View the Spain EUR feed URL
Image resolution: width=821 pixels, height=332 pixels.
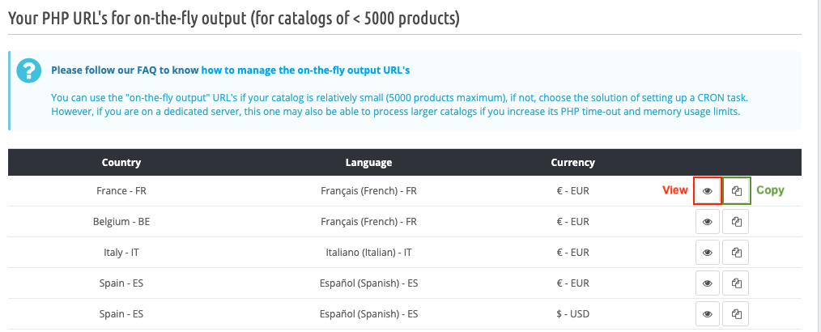[708, 283]
